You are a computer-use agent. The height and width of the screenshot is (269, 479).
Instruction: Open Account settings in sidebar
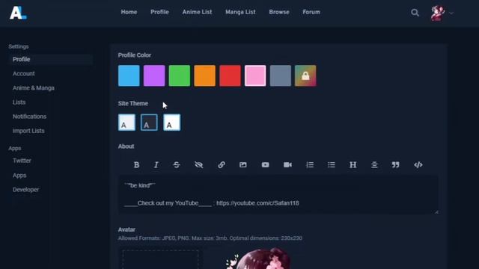[x=23, y=74]
